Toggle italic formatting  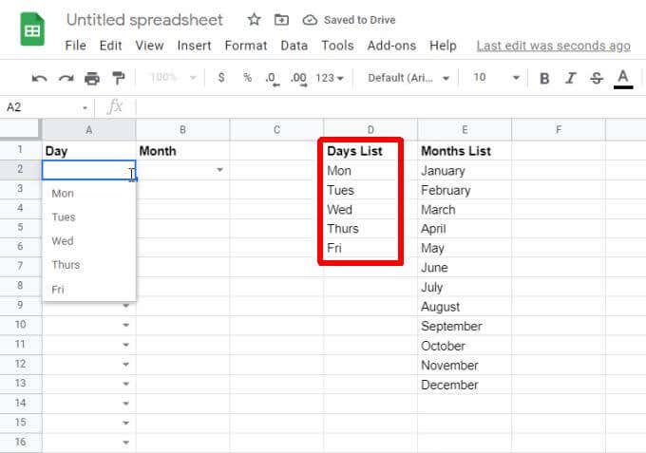coord(570,79)
